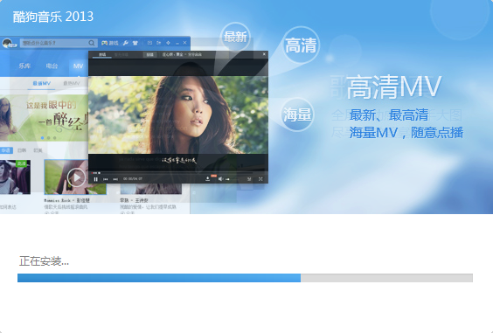493x333 pixels.
Task: Select the first tab in the video player header
Action: (102, 55)
